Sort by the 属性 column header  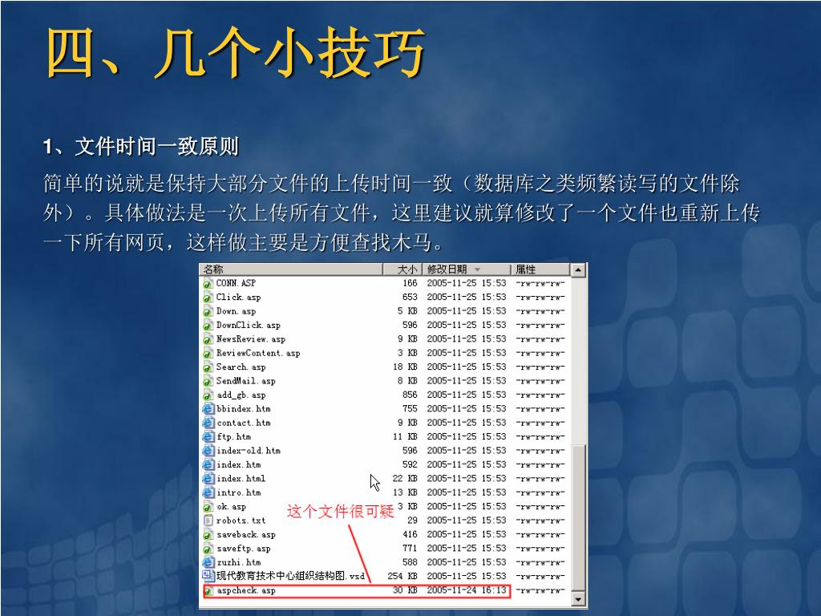point(540,269)
